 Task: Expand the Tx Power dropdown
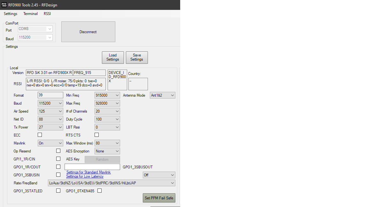(x=50, y=127)
